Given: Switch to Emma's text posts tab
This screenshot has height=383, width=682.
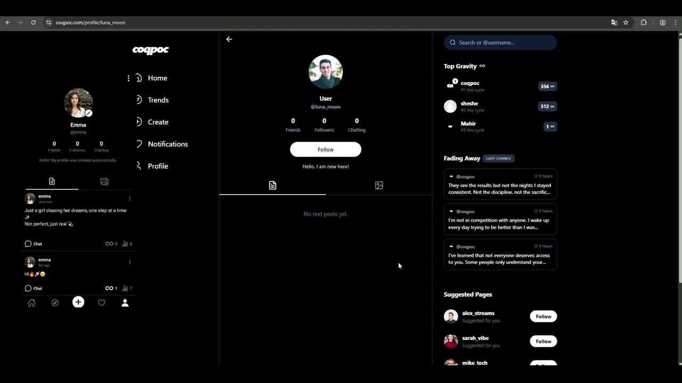Looking at the screenshot, I should tap(52, 181).
